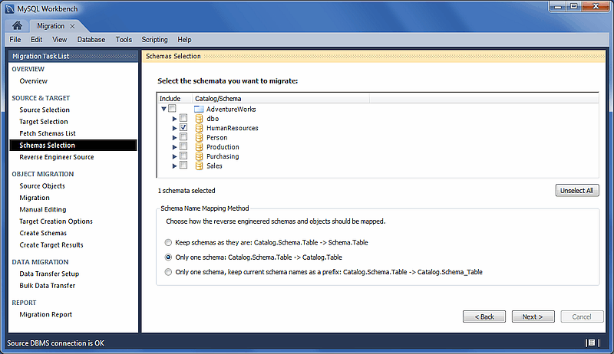The height and width of the screenshot is (354, 614).
Task: Click the HumanResources schema database icon
Action: click(x=199, y=128)
